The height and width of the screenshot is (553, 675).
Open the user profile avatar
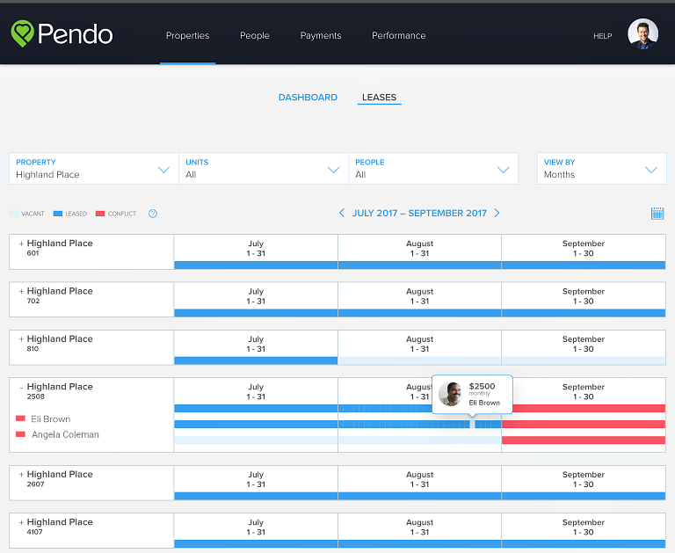[x=642, y=33]
